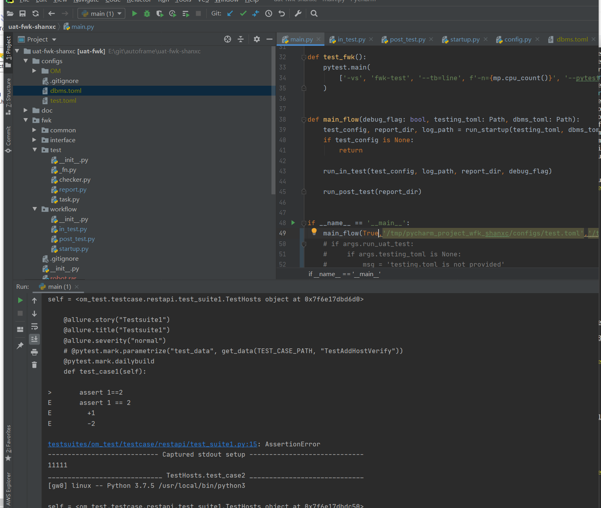This screenshot has height=508, width=601.
Task: Open settings with the wrench icon
Action: [x=298, y=13]
